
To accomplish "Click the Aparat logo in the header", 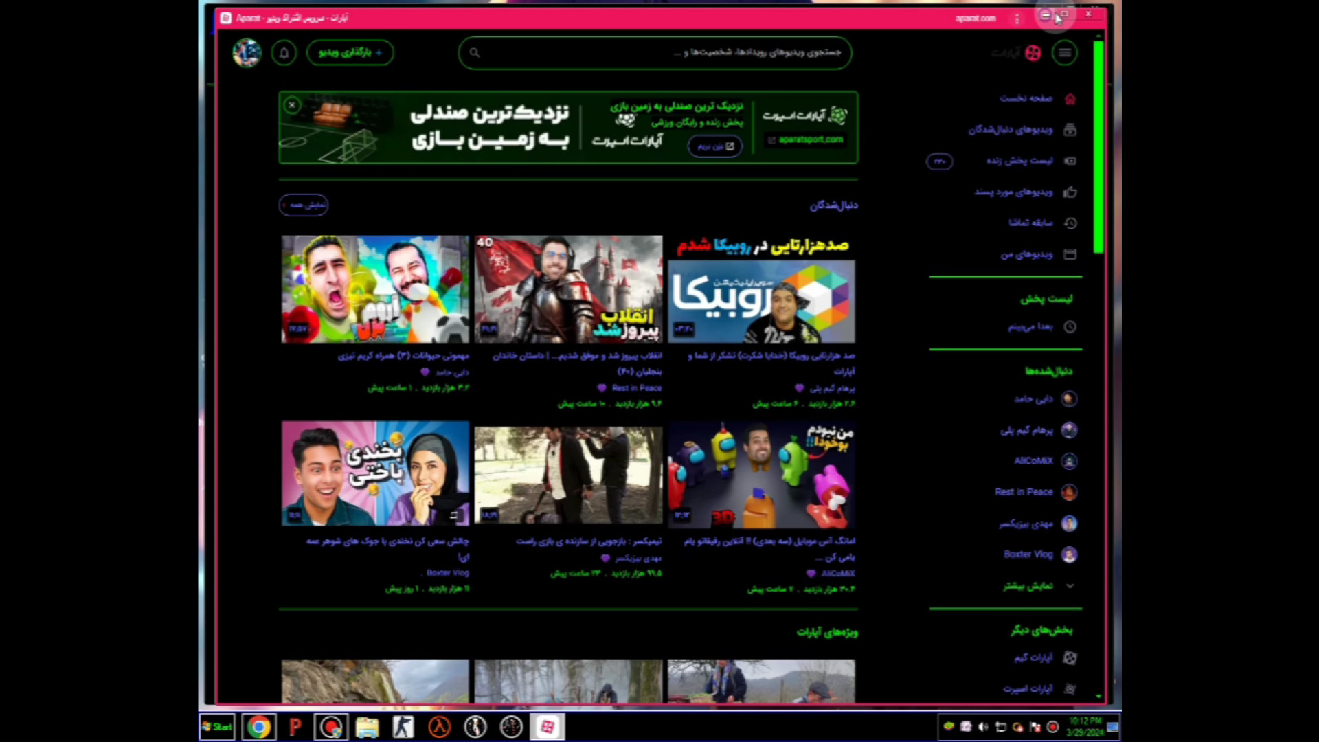I will pyautogui.click(x=1017, y=53).
